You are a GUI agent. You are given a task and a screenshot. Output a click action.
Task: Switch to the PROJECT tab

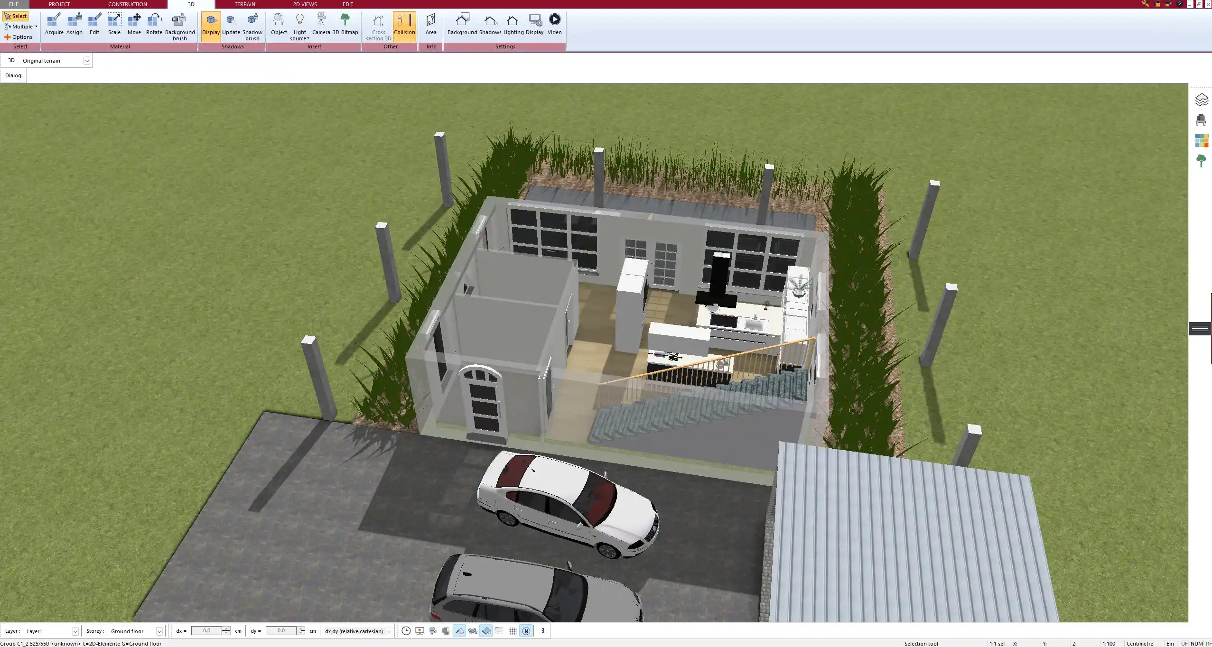(x=59, y=4)
